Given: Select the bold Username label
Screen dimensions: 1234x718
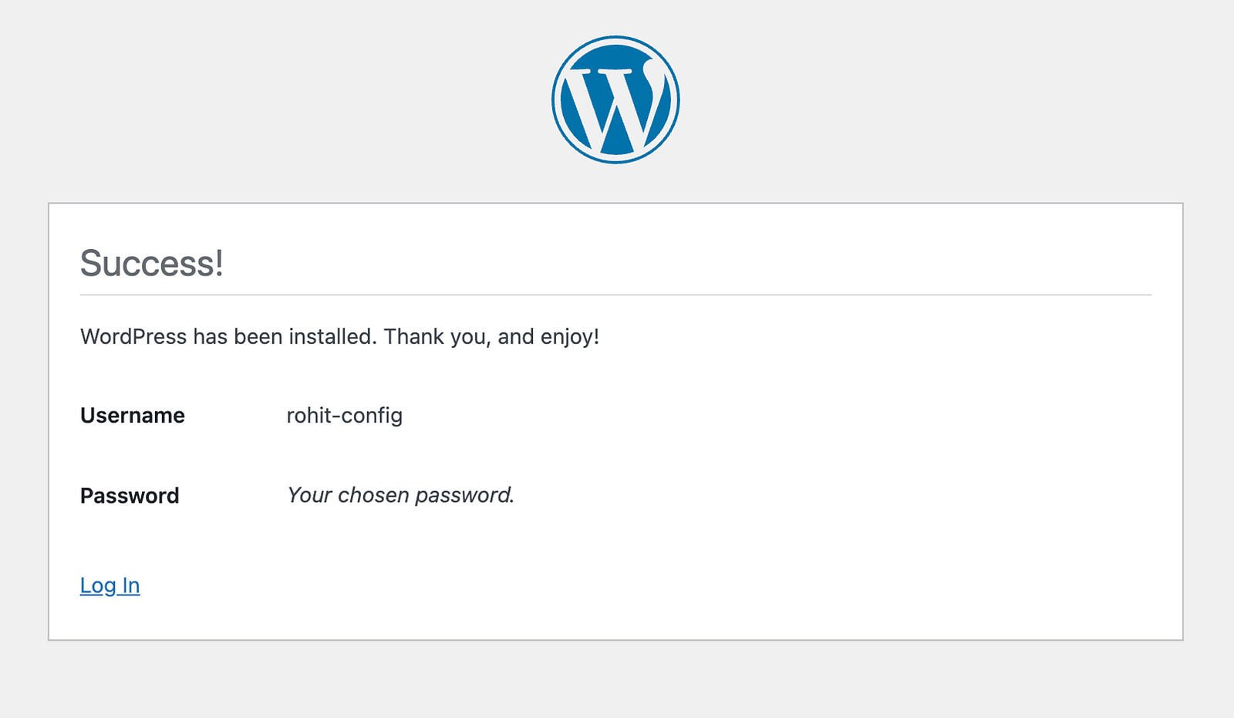Looking at the screenshot, I should point(133,416).
